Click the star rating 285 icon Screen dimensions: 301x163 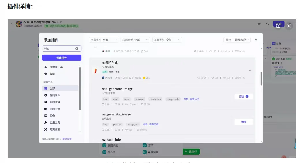(144, 78)
